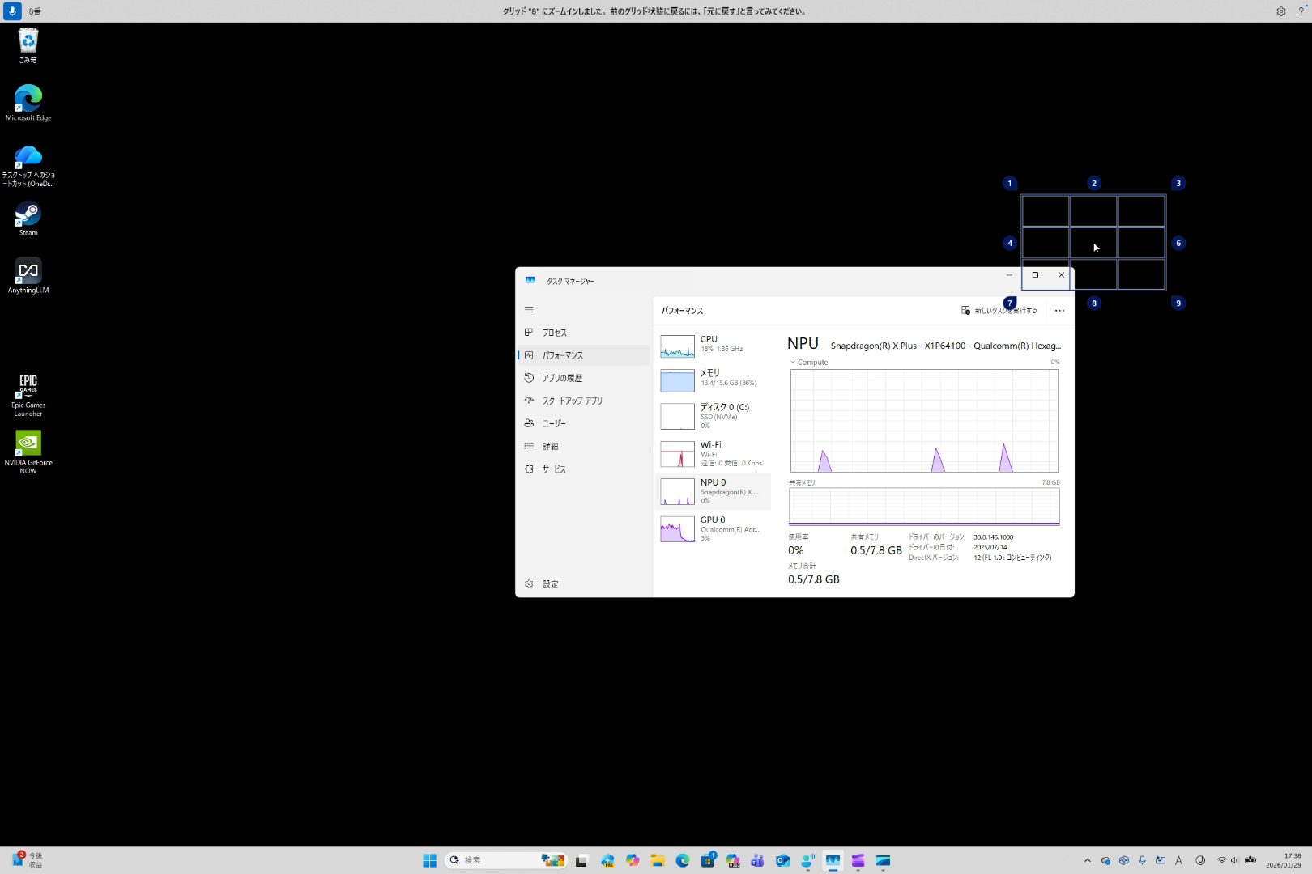Image resolution: width=1312 pixels, height=874 pixels.
Task: Click driver date 2025/07/14
Action: [x=990, y=548]
